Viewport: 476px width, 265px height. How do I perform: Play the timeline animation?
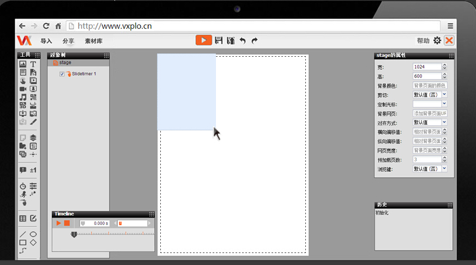point(58,224)
